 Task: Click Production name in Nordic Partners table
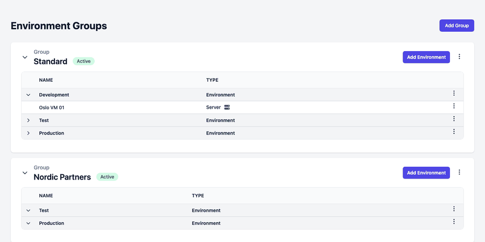[51, 223]
